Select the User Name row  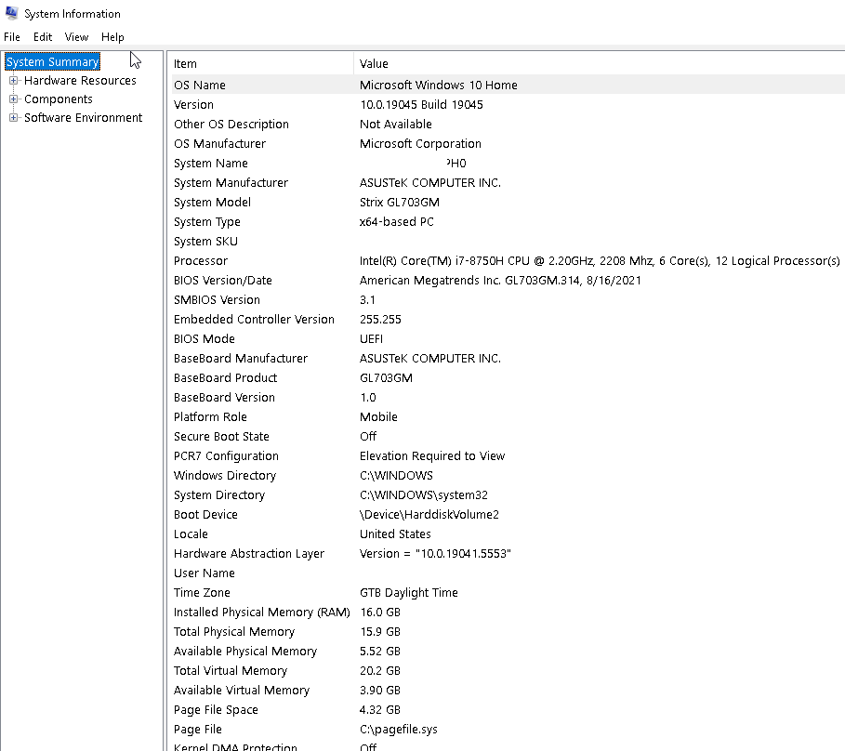coord(508,573)
